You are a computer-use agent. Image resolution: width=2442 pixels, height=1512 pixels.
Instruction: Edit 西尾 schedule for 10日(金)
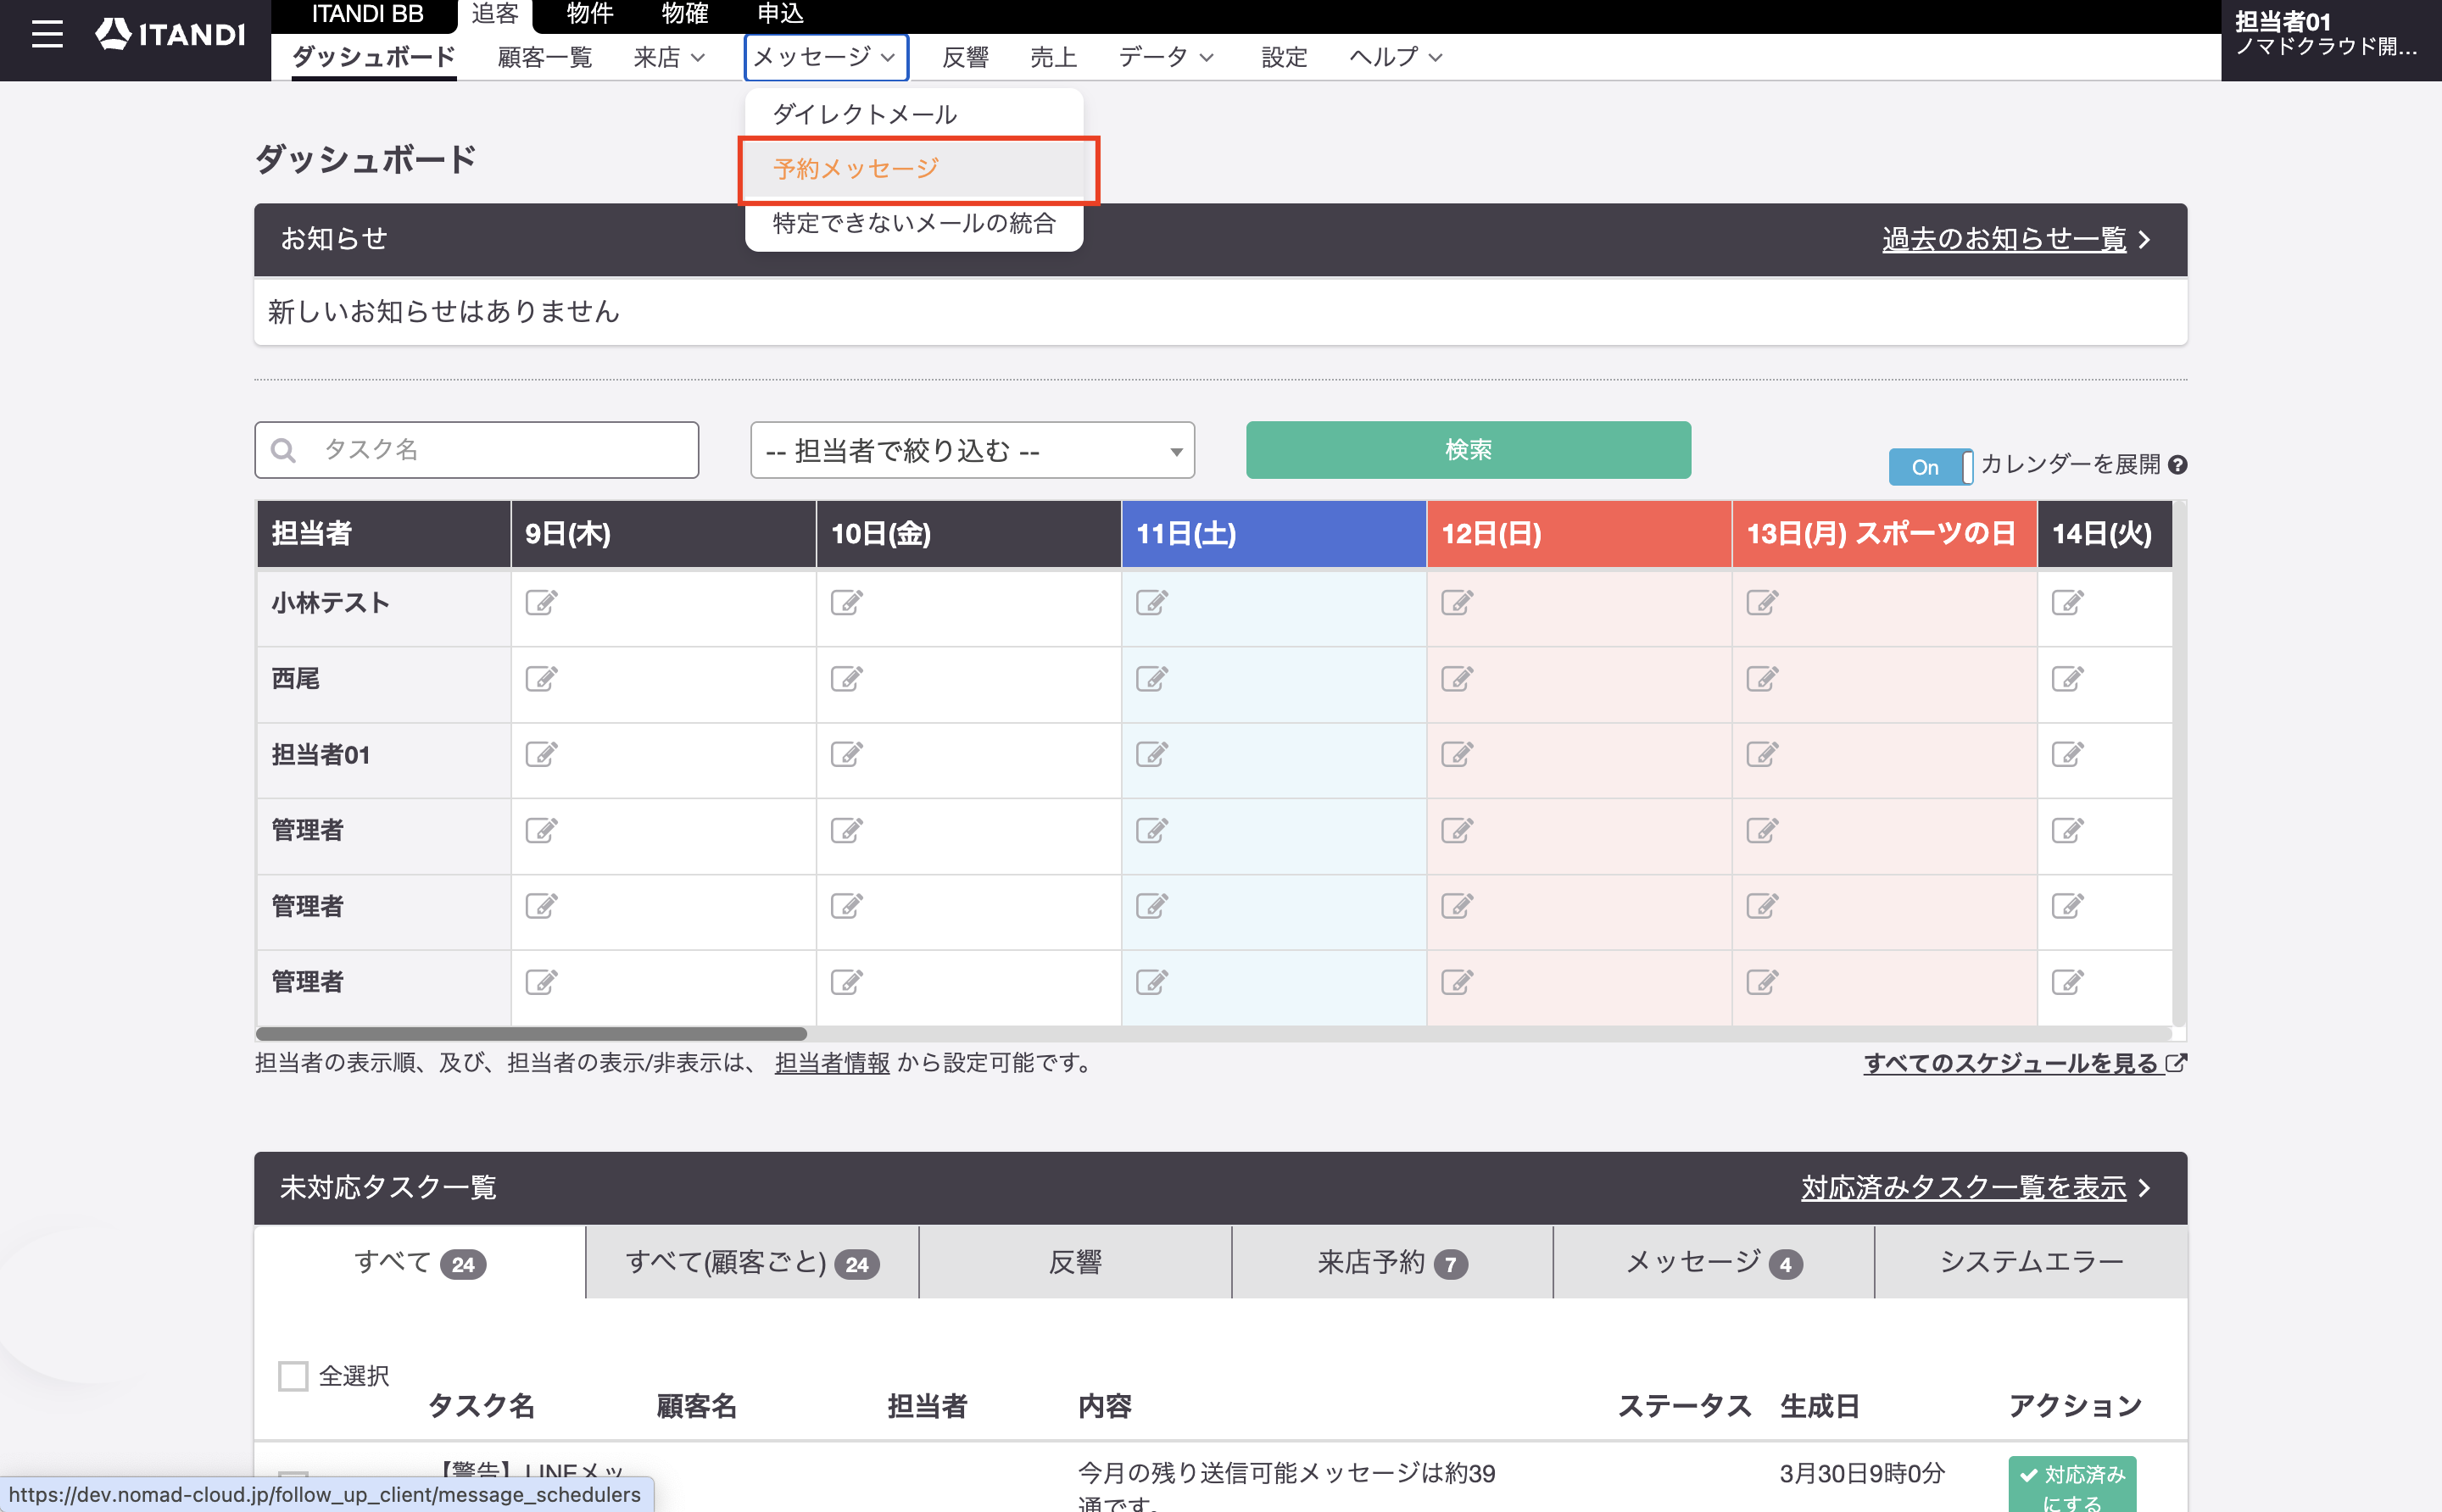846,679
